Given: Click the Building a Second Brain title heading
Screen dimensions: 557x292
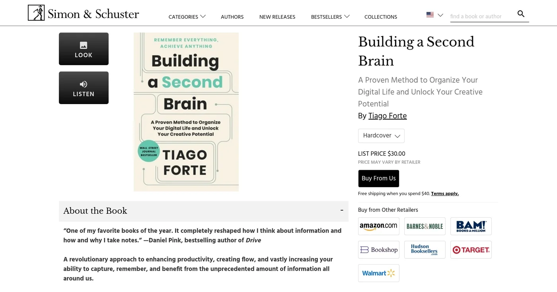Looking at the screenshot, I should [416, 51].
